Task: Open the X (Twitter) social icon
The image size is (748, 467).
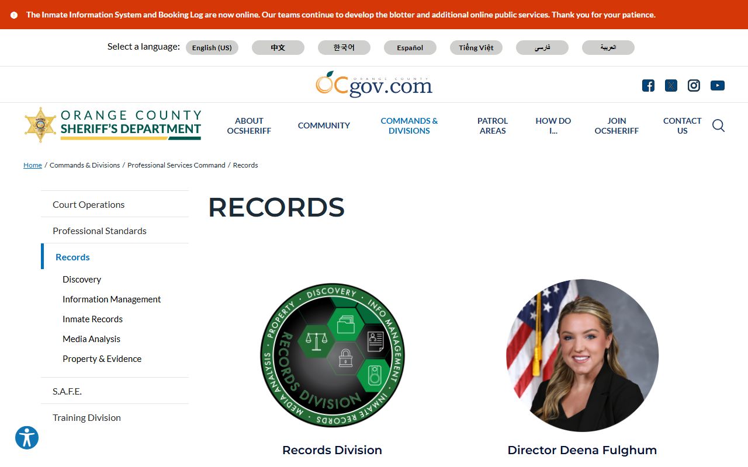Action: tap(671, 86)
